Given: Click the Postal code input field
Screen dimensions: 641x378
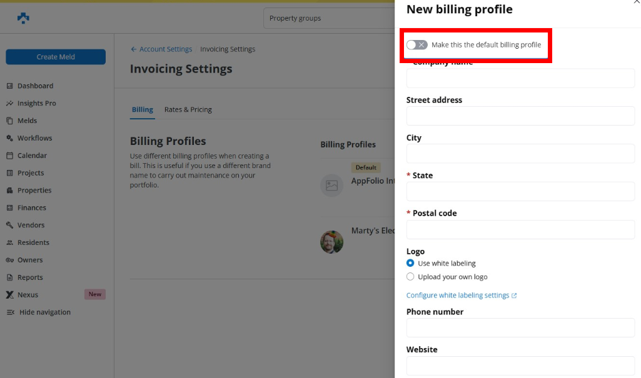Looking at the screenshot, I should point(520,229).
